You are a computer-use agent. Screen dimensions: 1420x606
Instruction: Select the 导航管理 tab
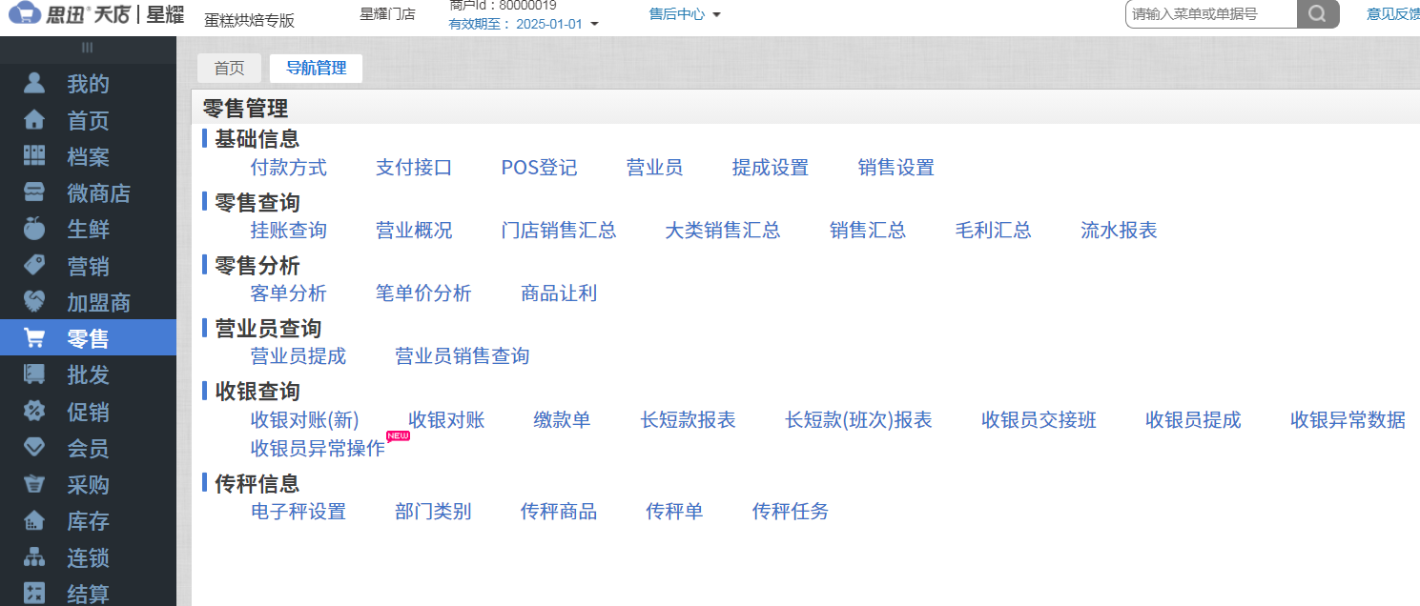pyautogui.click(x=316, y=68)
